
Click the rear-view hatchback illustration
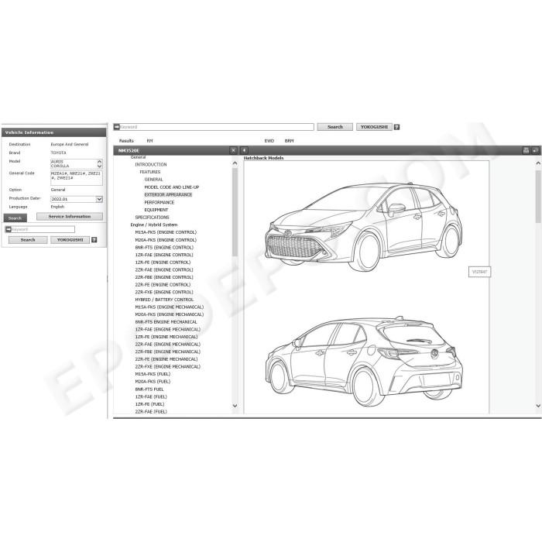point(364,362)
